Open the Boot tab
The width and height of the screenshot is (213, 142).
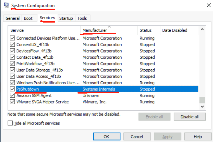(28, 18)
